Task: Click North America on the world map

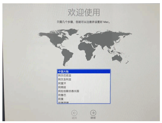Action: (54, 39)
